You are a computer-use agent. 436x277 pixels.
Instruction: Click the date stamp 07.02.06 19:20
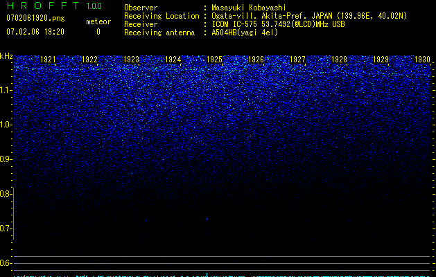[35, 32]
